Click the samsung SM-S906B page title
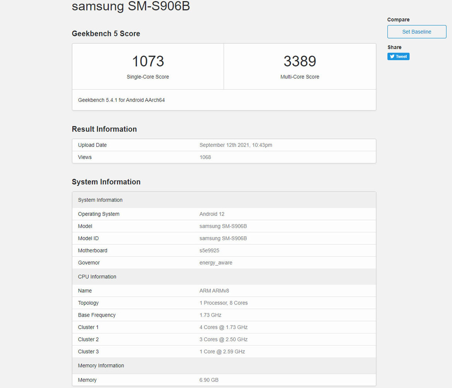 tap(131, 6)
